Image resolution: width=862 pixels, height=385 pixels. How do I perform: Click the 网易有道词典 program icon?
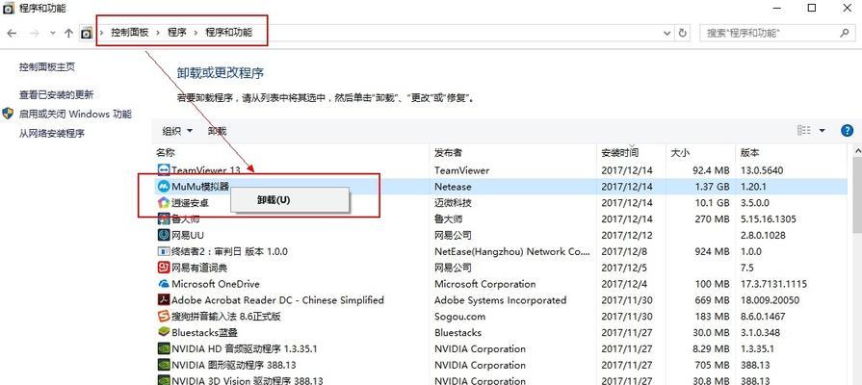point(164,268)
